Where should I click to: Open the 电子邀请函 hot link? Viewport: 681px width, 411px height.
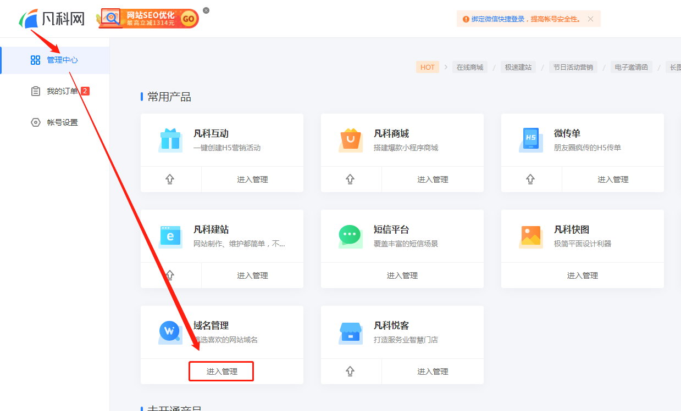tap(632, 67)
